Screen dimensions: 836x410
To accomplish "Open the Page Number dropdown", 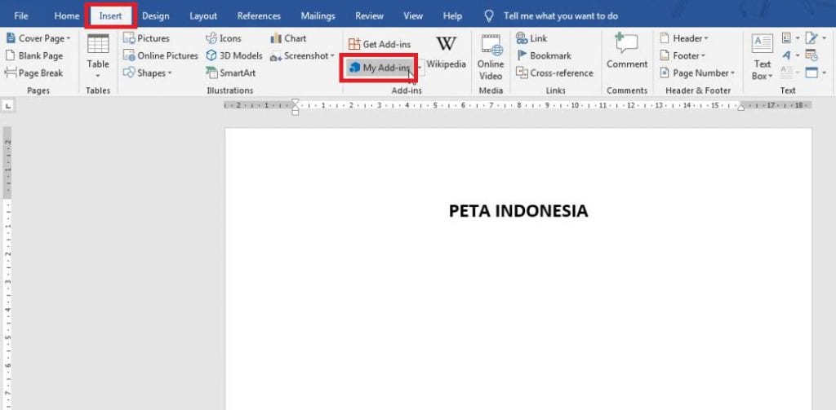I will point(697,73).
